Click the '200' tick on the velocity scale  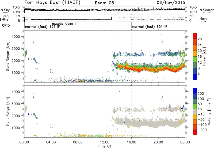201,94
